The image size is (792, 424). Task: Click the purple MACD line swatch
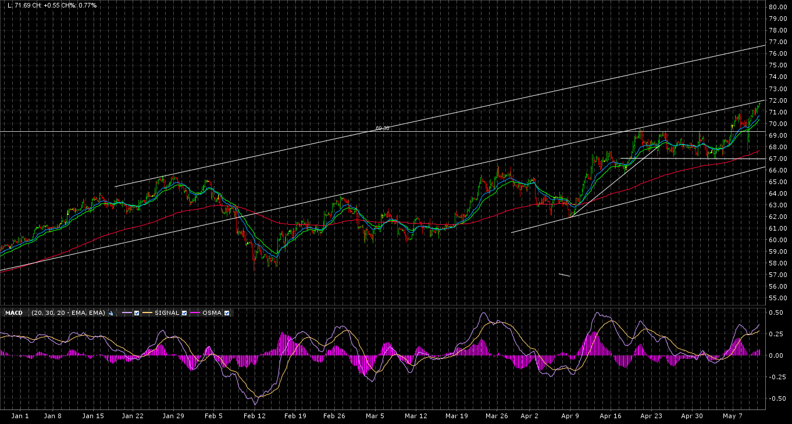pyautogui.click(x=127, y=312)
